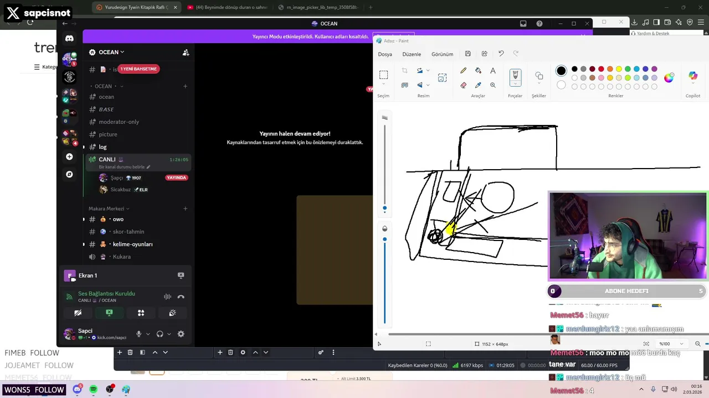This screenshot has height=398, width=709.
Task: Mute the Discord microphone
Action: (139, 334)
